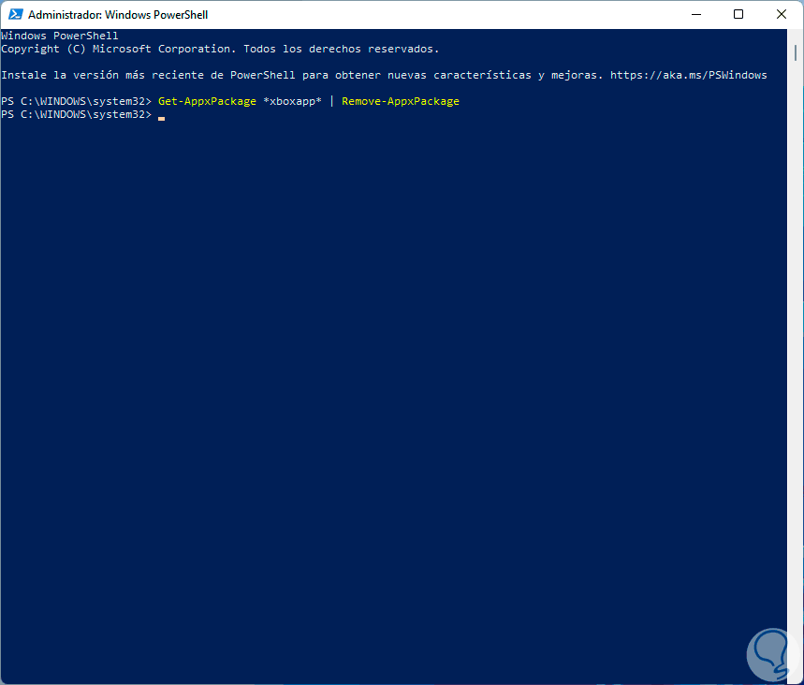Click the vertical scrollbar thumb
Screen dimensions: 804x685
click(x=796, y=52)
